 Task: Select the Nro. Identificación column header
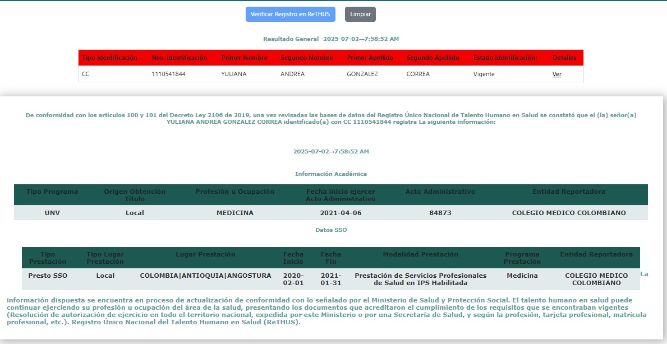click(x=179, y=58)
